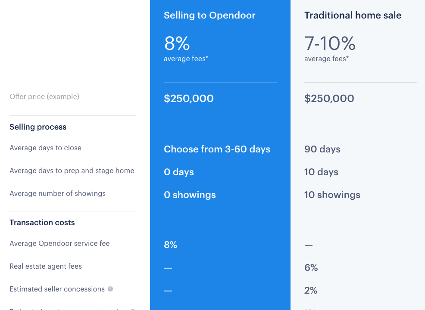Click the "Real estate agent fees" label
425x310 pixels.
46,266
